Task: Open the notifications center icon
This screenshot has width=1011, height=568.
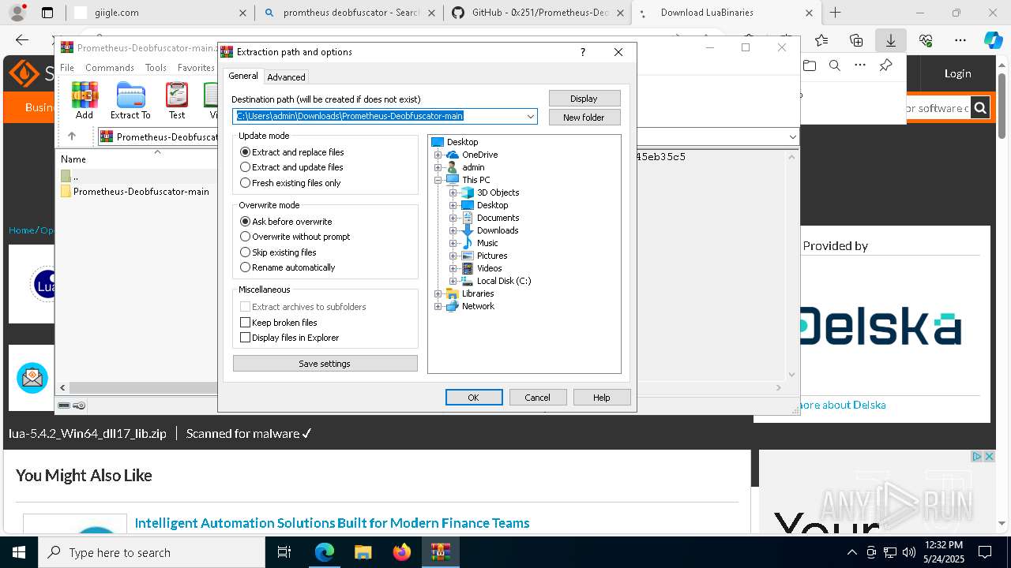Action: tap(985, 552)
